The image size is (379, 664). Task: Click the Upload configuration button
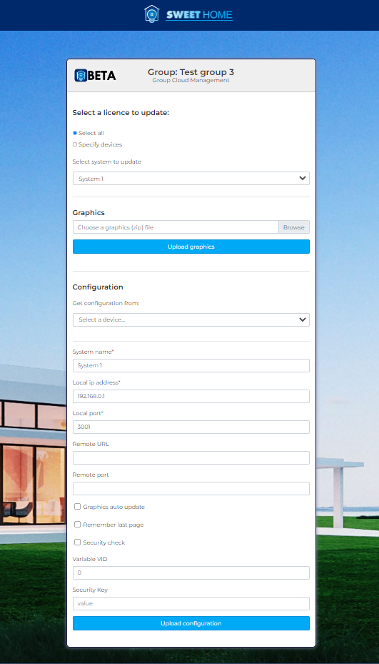pyautogui.click(x=191, y=623)
